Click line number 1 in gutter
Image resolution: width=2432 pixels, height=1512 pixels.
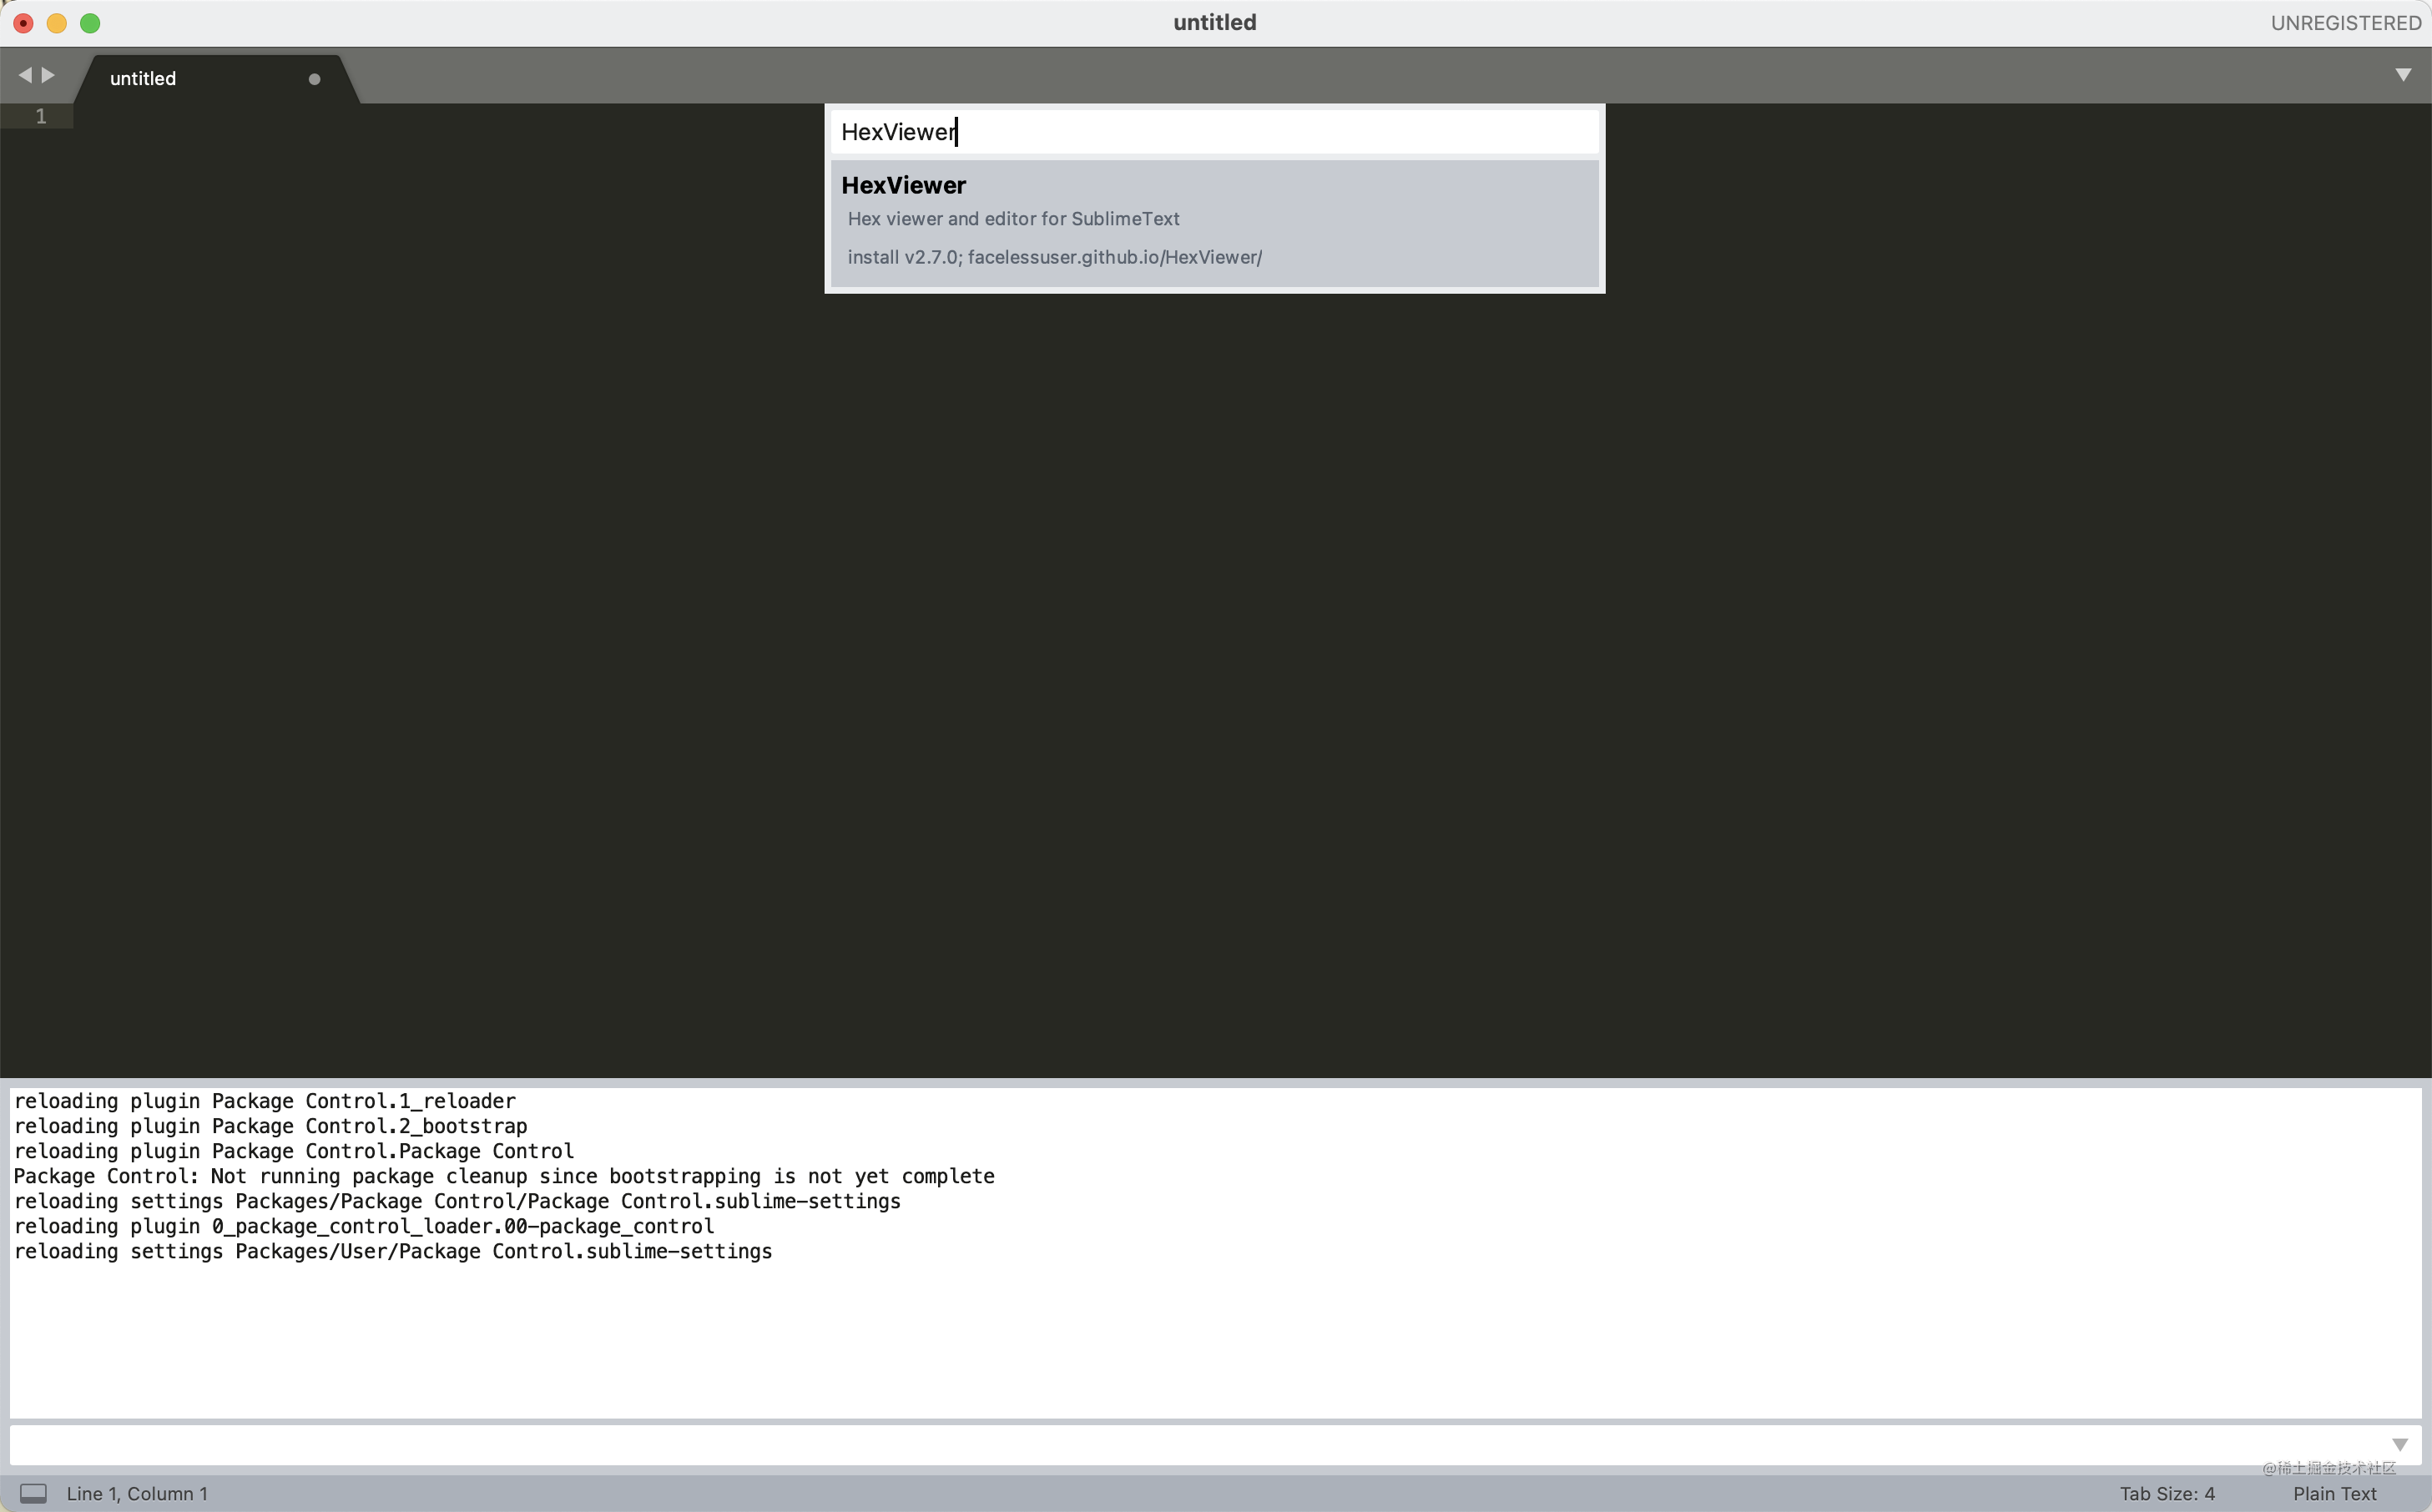[x=41, y=116]
